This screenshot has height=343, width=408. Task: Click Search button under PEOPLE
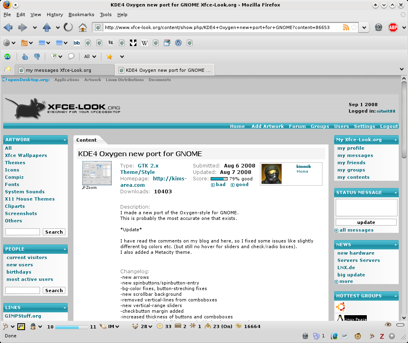pos(54,291)
